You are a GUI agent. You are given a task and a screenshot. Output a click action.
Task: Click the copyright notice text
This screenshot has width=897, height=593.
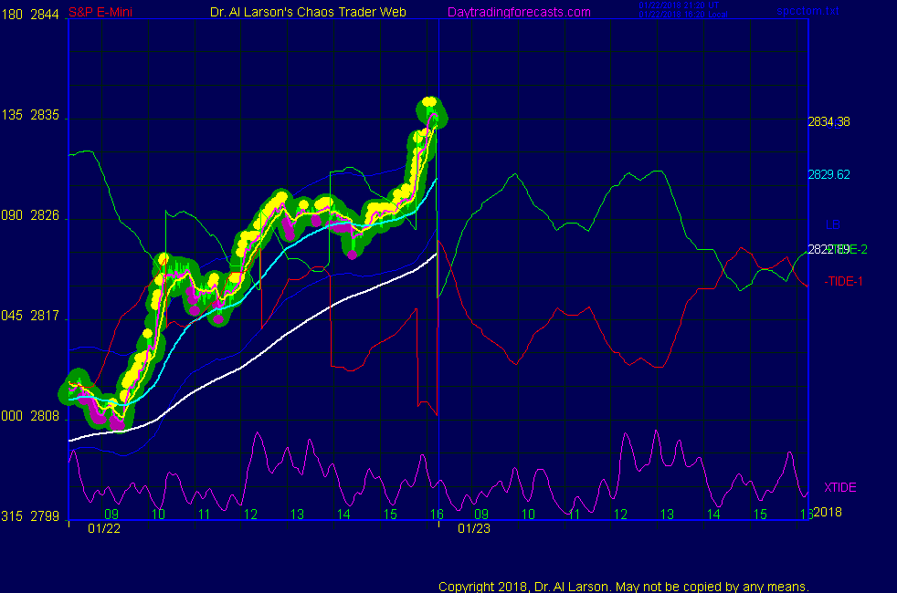[623, 586]
